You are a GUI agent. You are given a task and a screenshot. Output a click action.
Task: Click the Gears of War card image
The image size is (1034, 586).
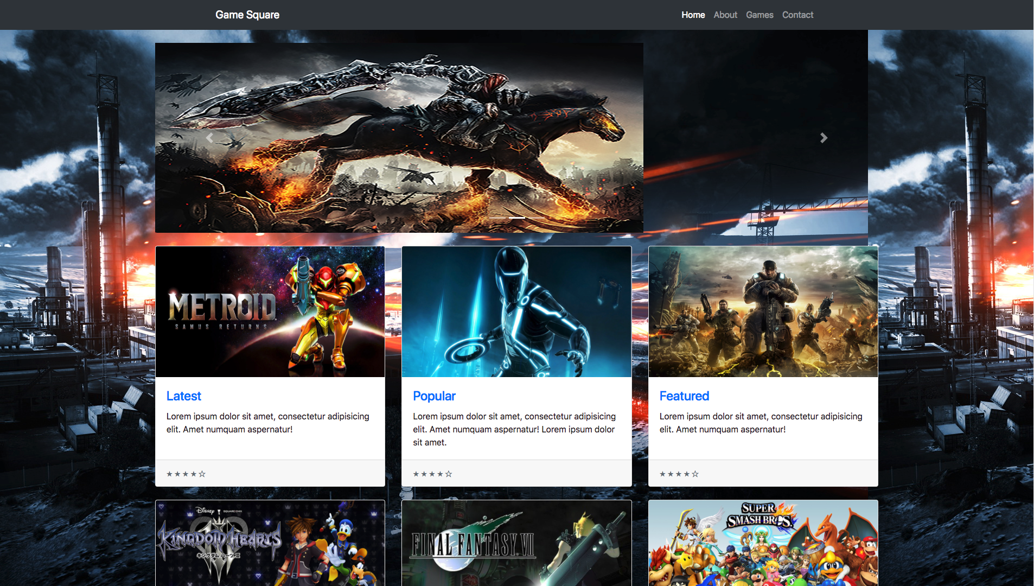click(x=763, y=312)
